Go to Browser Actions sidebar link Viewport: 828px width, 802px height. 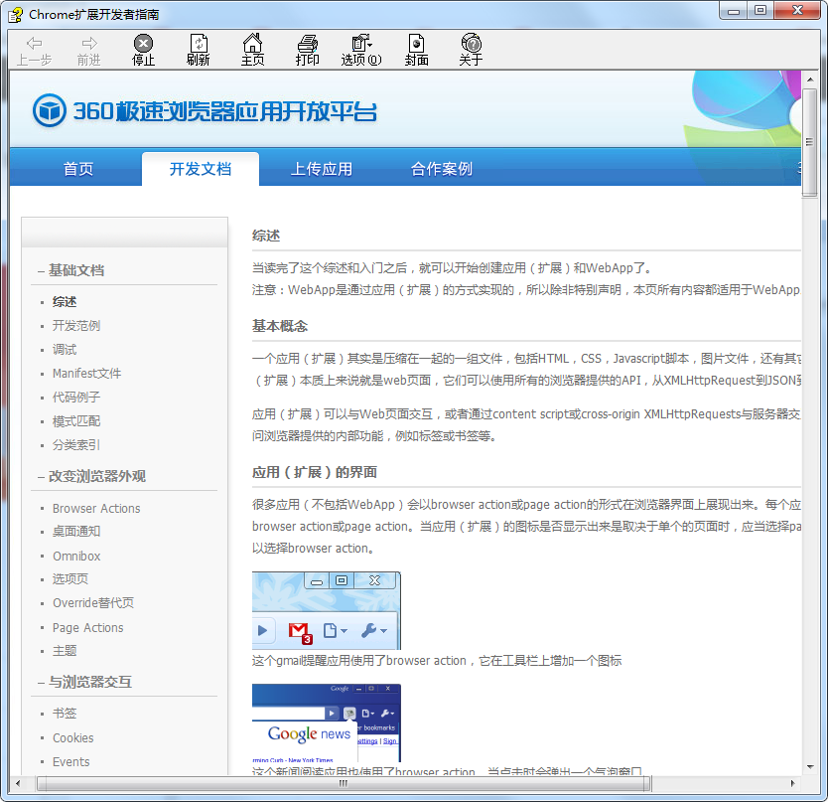pos(96,509)
